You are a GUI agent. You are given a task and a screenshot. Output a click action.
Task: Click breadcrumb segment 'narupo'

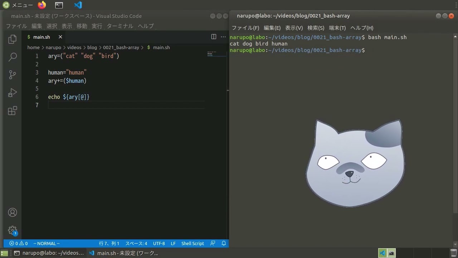pyautogui.click(x=53, y=47)
